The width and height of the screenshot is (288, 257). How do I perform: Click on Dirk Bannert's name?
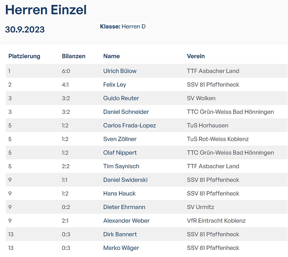(120, 235)
